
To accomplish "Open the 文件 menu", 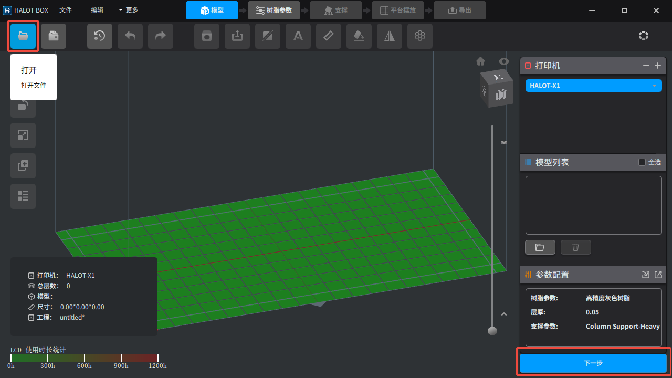I will point(66,10).
